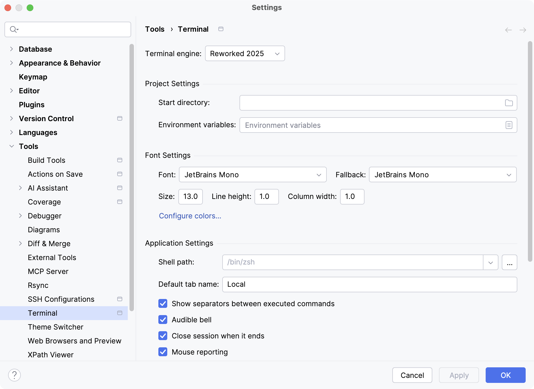Click the help question mark icon
The width and height of the screenshot is (534, 389).
coord(15,375)
